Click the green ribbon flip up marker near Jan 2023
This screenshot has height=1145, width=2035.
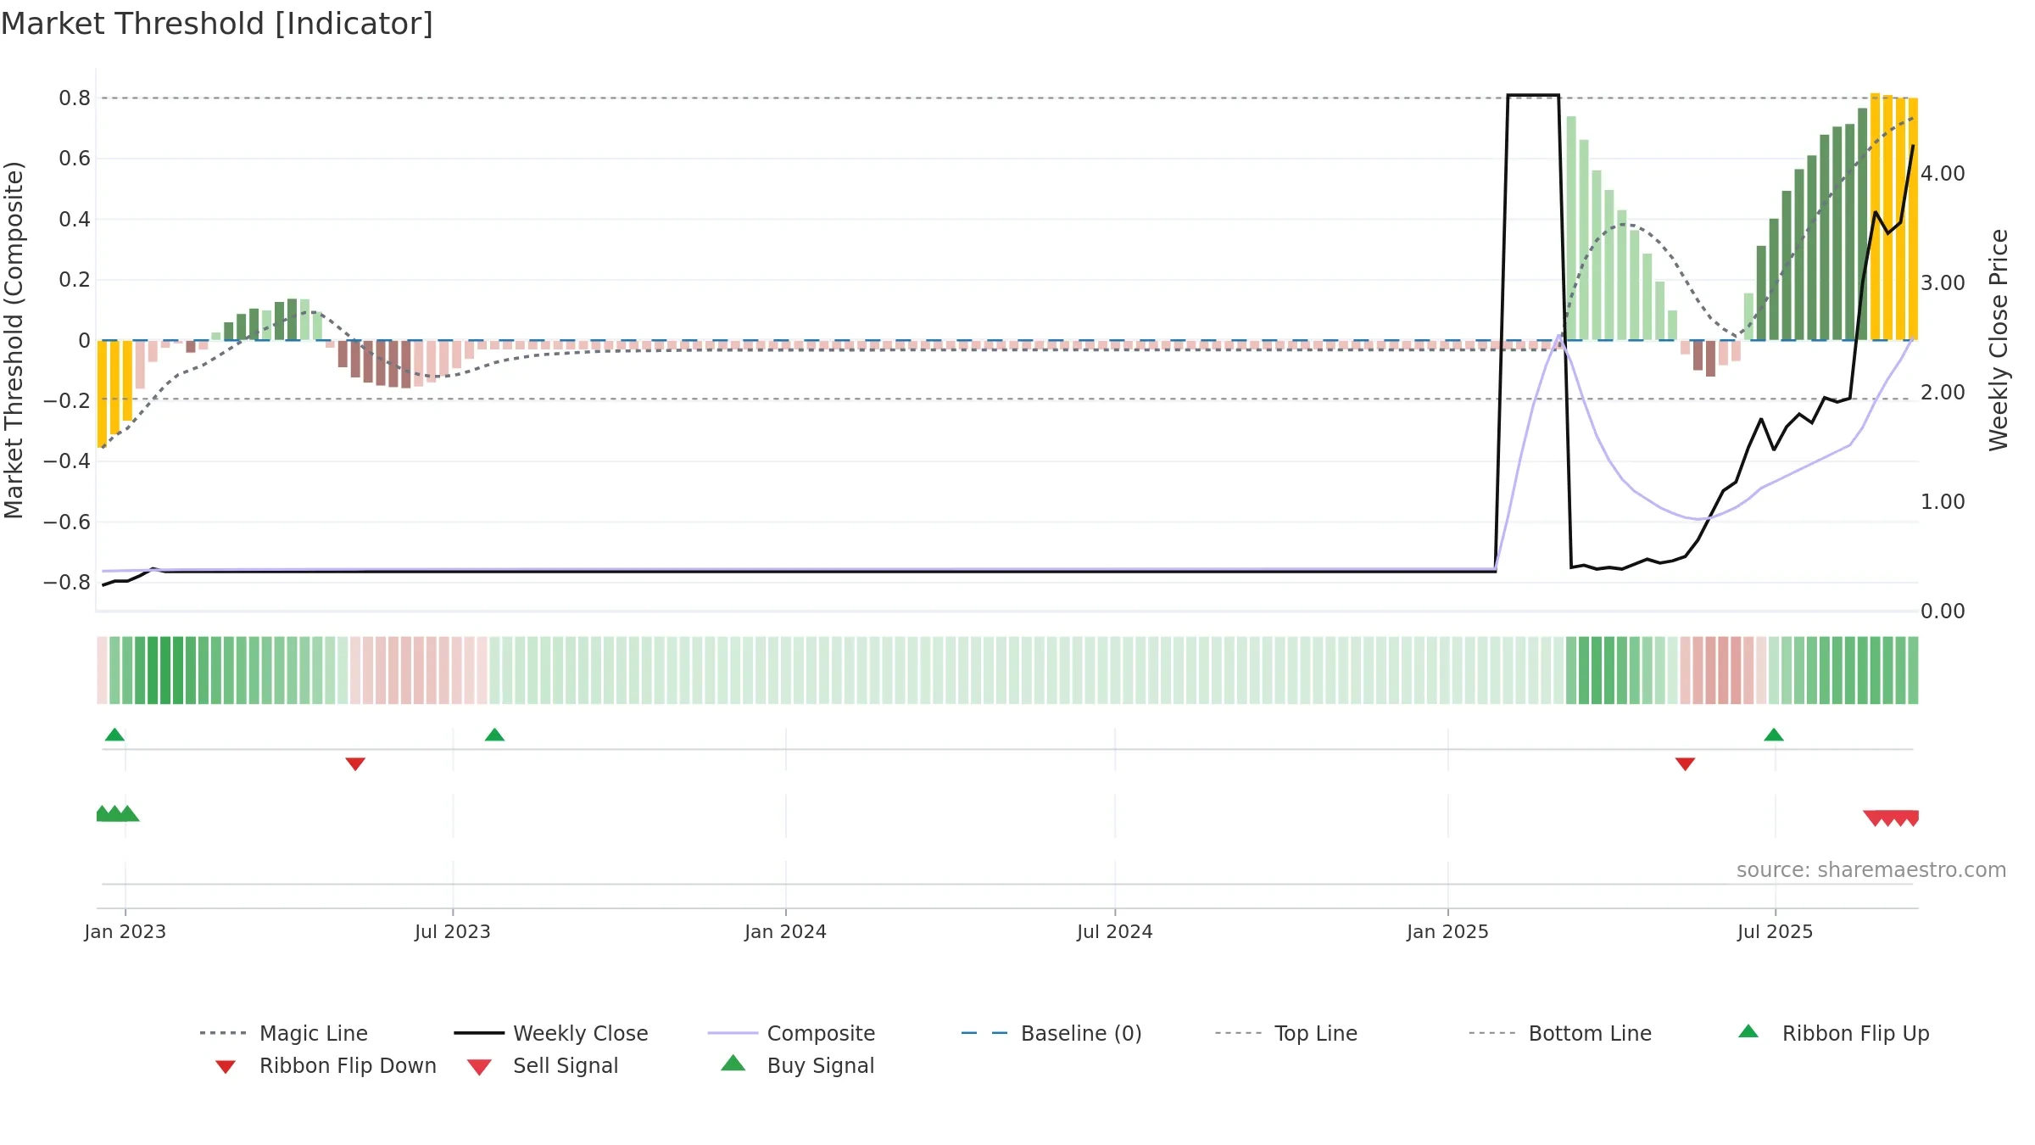point(114,734)
